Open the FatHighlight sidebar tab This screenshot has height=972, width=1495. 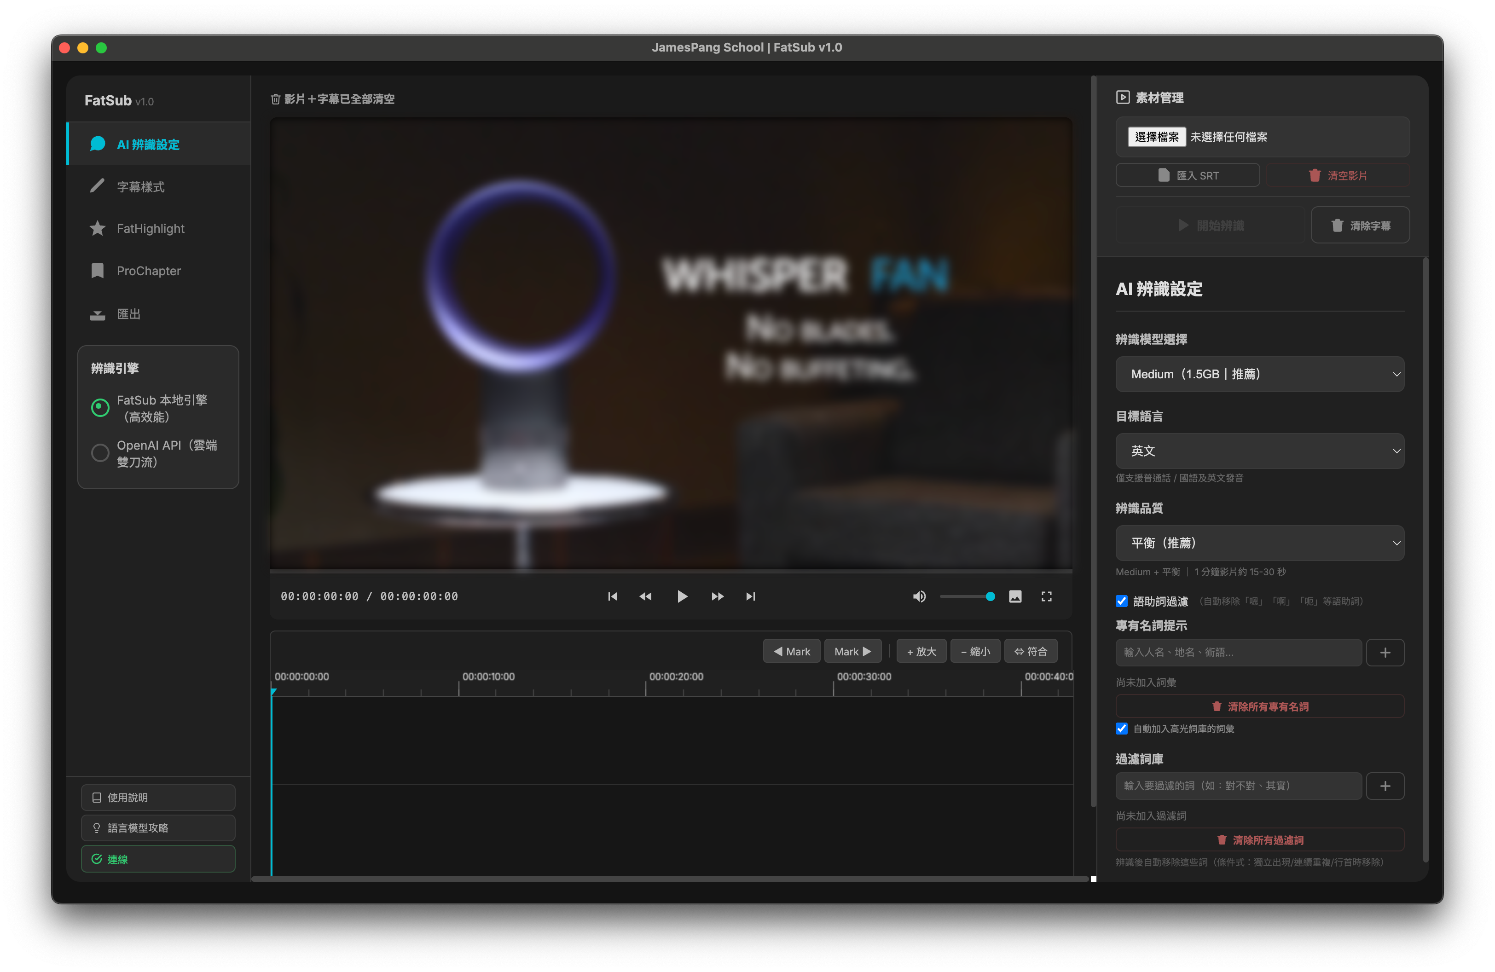[150, 229]
